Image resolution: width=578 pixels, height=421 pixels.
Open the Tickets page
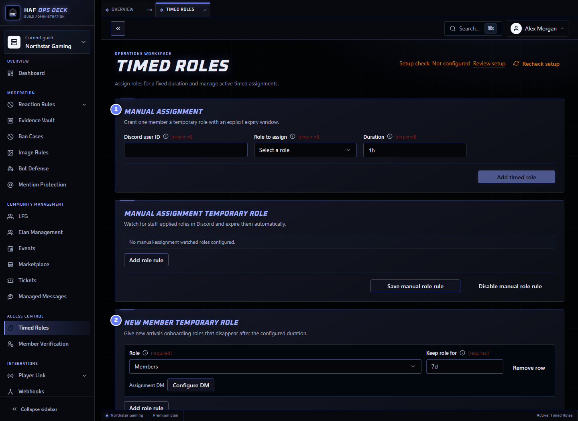(47, 281)
